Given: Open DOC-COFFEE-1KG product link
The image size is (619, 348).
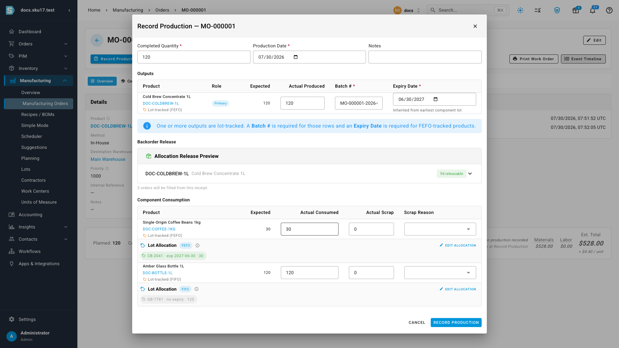Looking at the screenshot, I should 159,229.
